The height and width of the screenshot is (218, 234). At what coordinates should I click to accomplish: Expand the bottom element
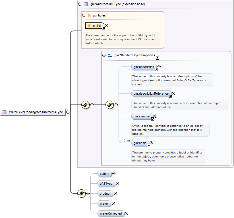[114, 173]
